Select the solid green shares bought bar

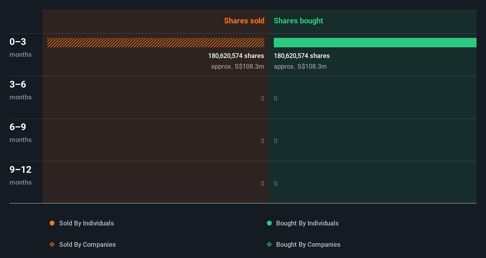(375, 43)
